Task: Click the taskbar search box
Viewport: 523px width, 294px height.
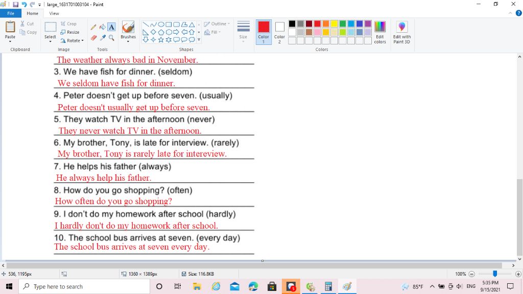Action: click(x=84, y=287)
